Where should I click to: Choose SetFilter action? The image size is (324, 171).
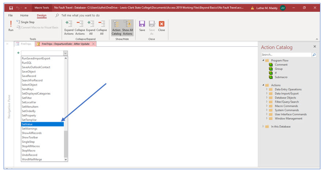[42, 98]
